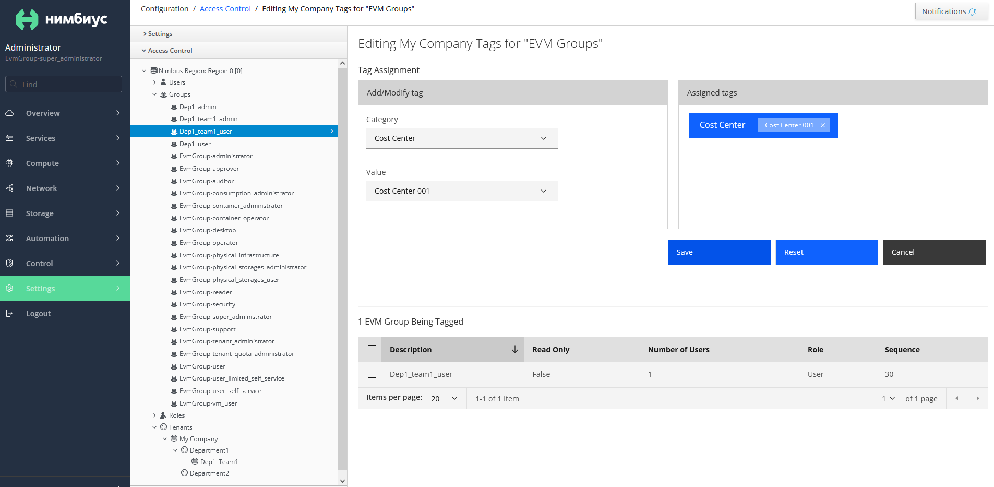
Task: Go to previous page arrow in pagination
Action: click(x=956, y=398)
